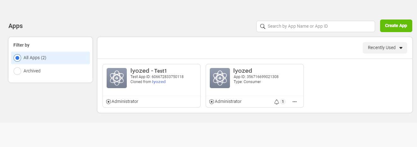Click the Recently Used dropdown arrow

[x=401, y=48]
